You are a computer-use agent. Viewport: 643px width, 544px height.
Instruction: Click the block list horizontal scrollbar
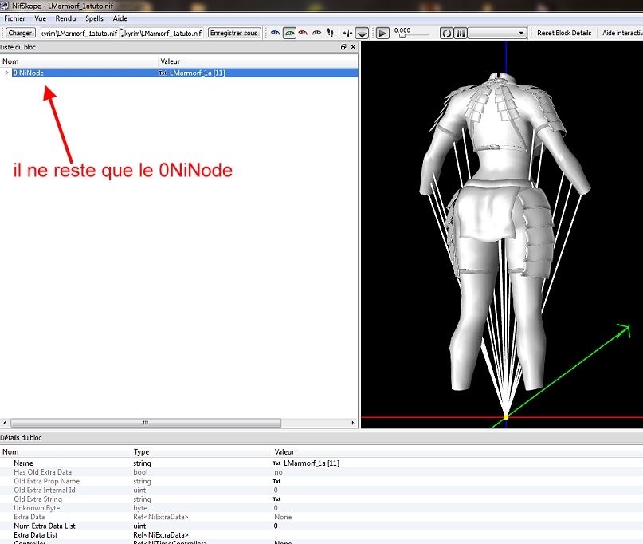pyautogui.click(x=146, y=423)
